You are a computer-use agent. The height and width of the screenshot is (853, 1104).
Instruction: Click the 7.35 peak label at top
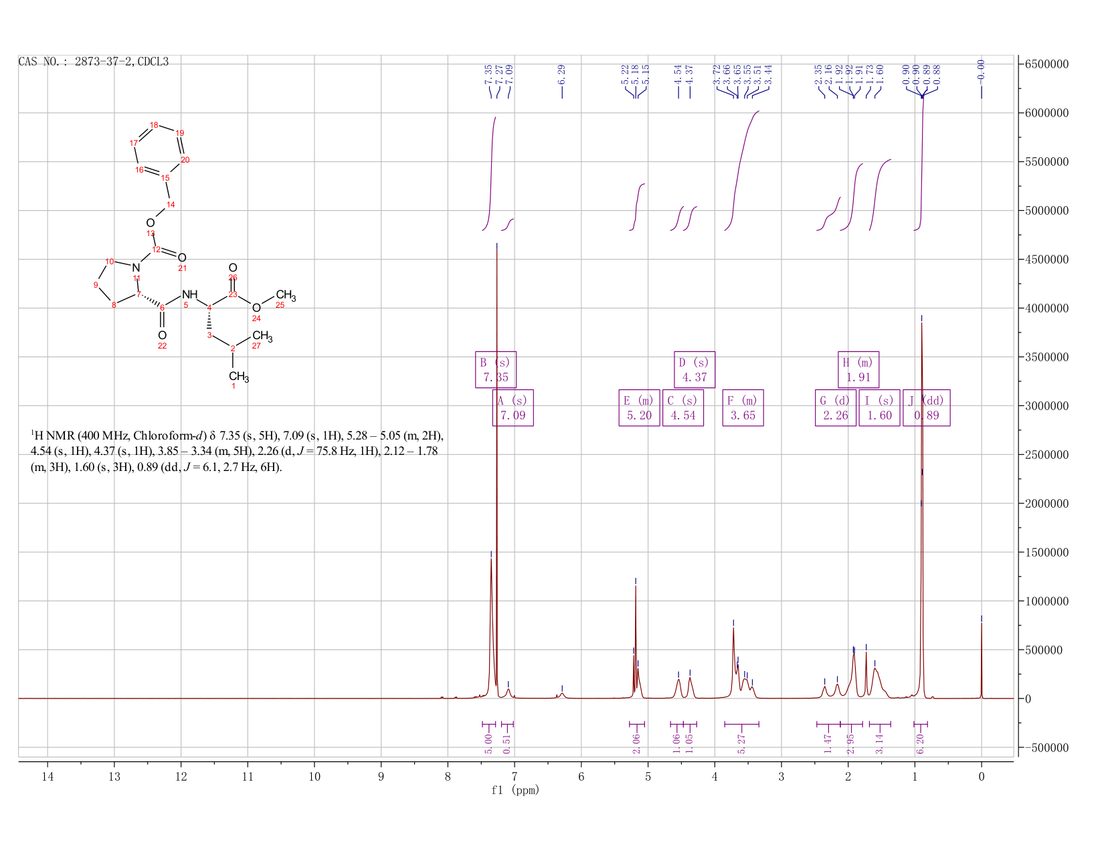[x=488, y=73]
